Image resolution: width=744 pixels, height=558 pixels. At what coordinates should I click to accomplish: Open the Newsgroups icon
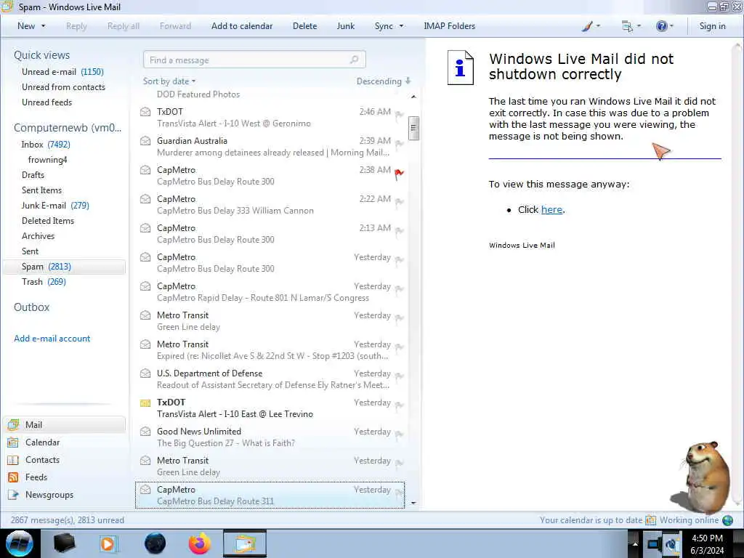tap(13, 495)
